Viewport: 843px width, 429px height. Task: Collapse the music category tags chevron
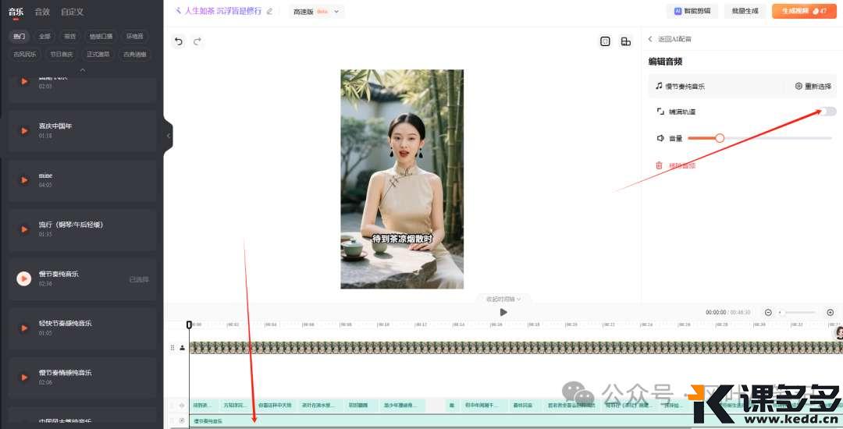[x=83, y=70]
